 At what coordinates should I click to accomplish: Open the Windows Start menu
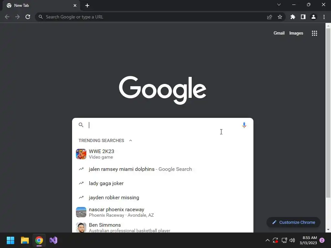[x=10, y=240]
